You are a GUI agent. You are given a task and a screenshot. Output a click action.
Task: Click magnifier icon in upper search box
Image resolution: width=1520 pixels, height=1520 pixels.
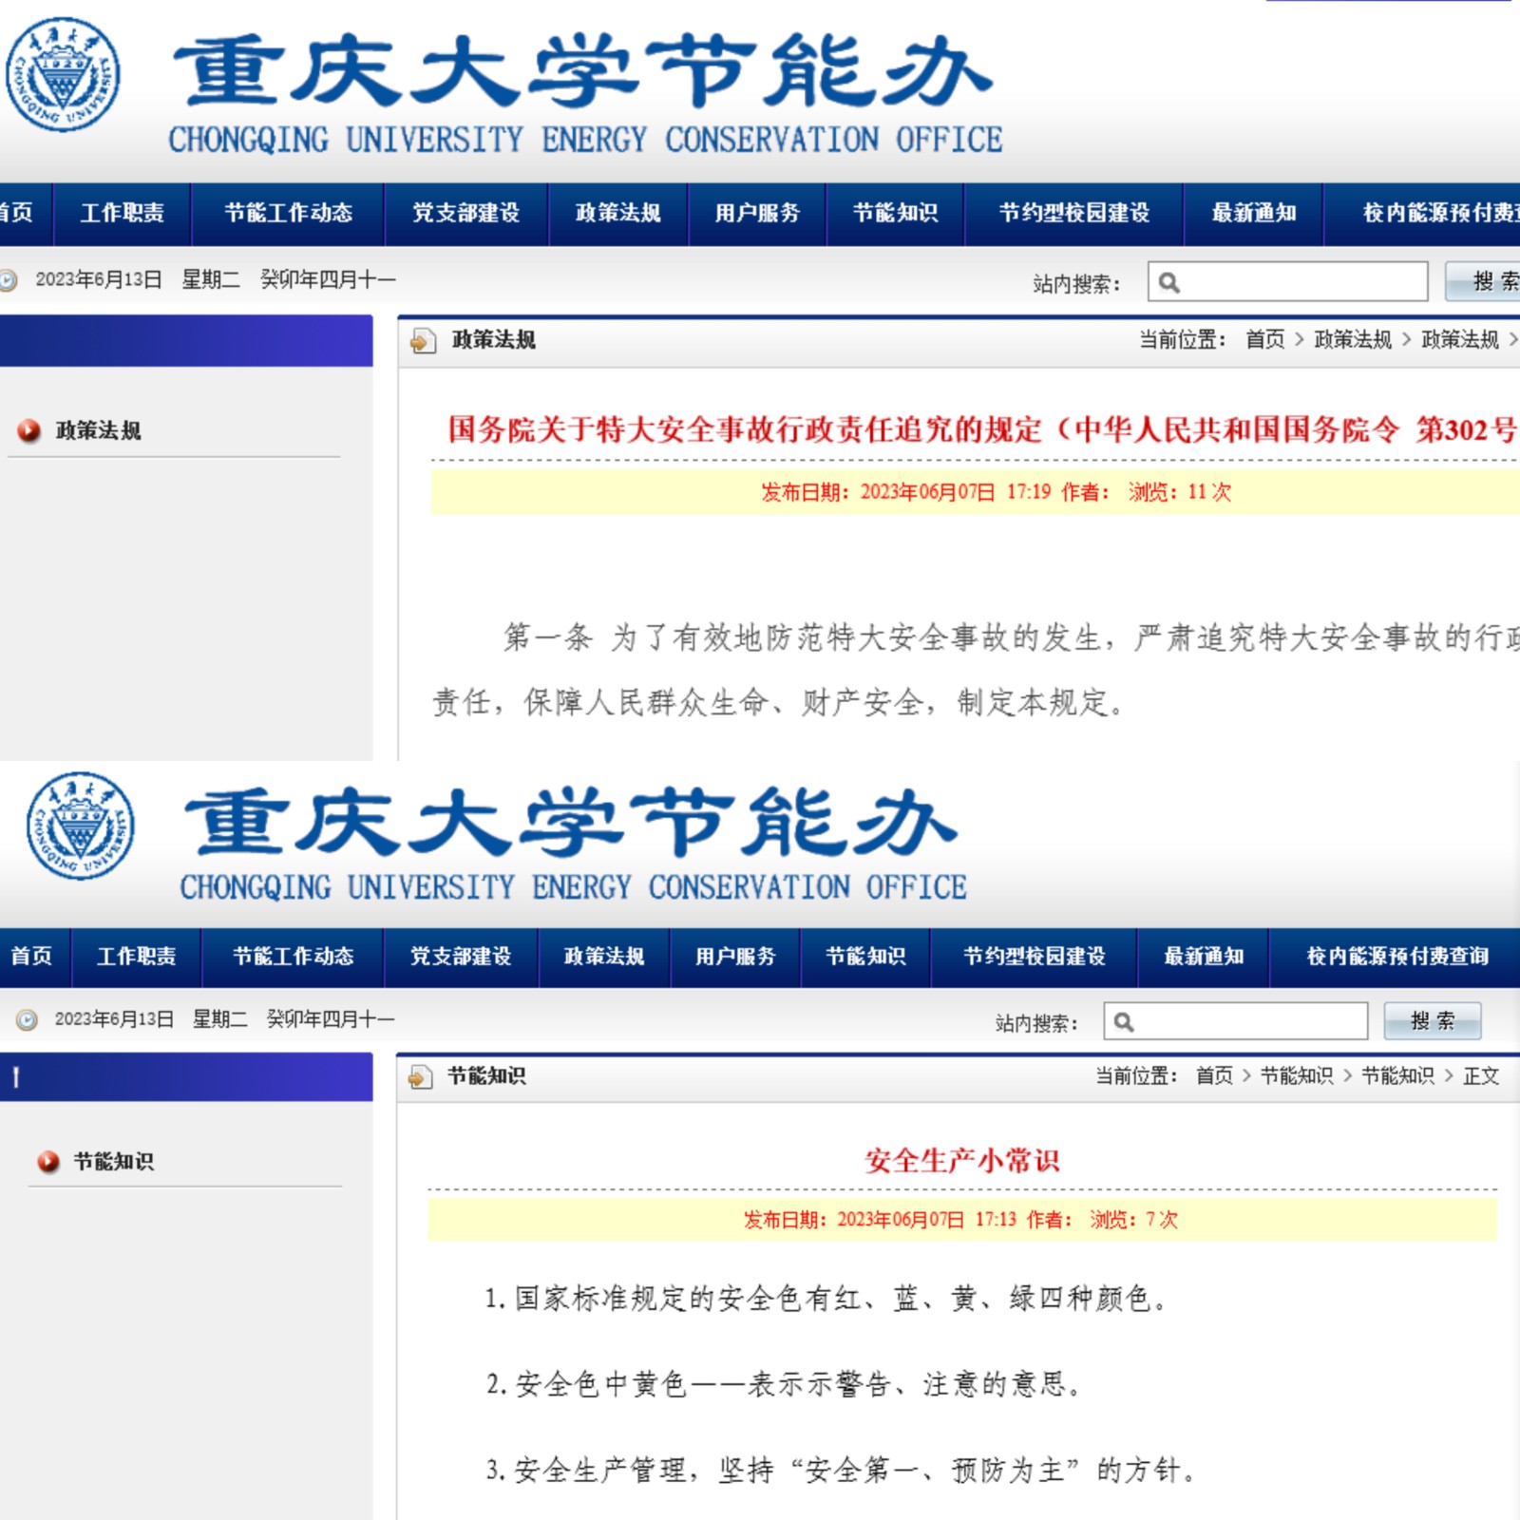click(x=1169, y=282)
